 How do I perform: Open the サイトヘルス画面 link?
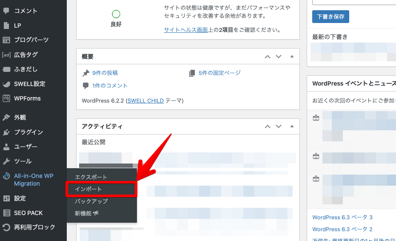click(x=185, y=30)
